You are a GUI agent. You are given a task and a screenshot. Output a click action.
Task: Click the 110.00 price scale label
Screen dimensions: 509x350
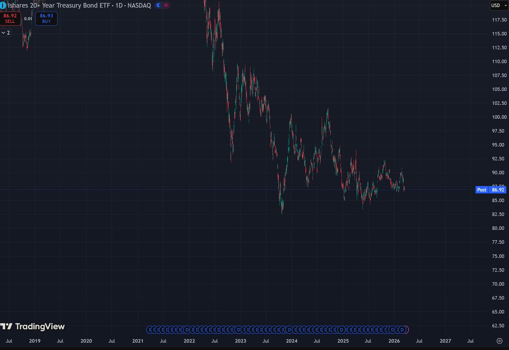499,61
